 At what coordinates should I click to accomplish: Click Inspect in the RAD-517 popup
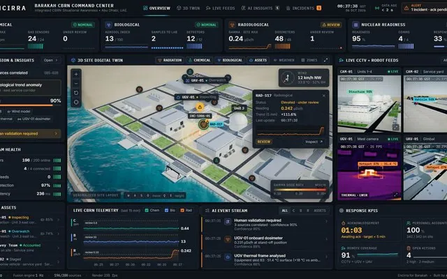[x=314, y=142]
